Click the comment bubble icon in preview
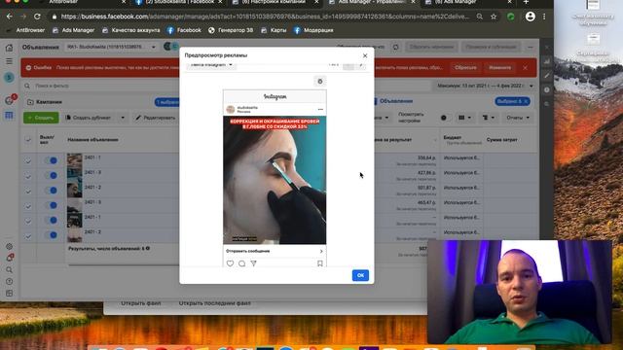The height and width of the screenshot is (350, 623). tap(241, 263)
